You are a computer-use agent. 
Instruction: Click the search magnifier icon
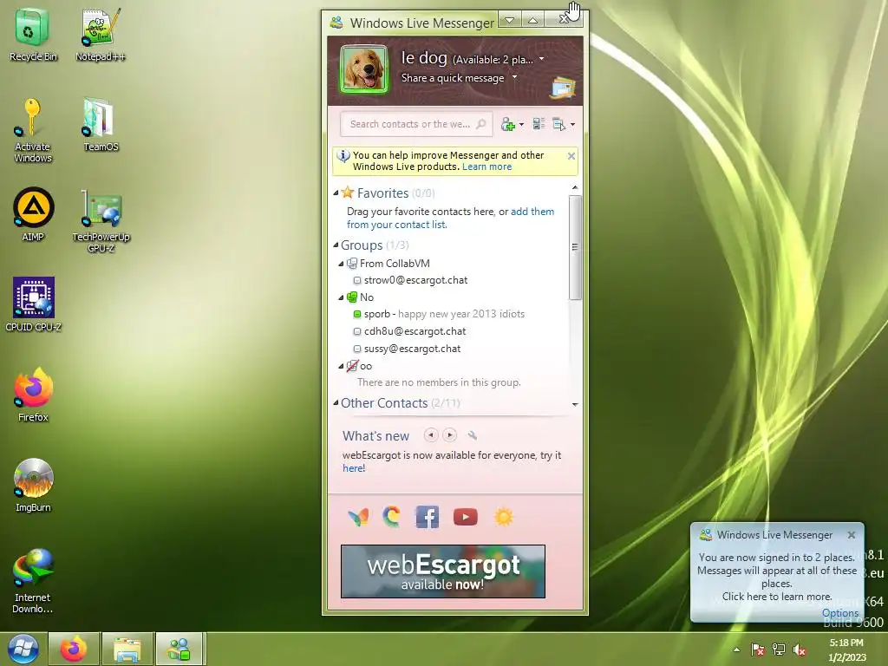480,124
